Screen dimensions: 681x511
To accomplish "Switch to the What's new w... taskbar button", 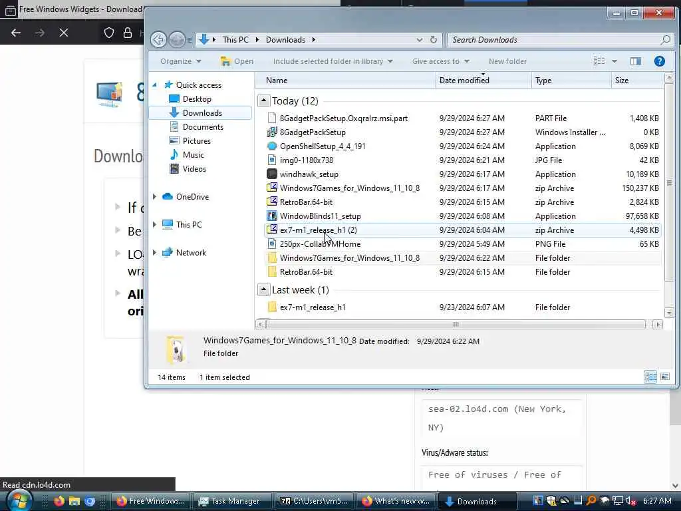I will click(396, 501).
